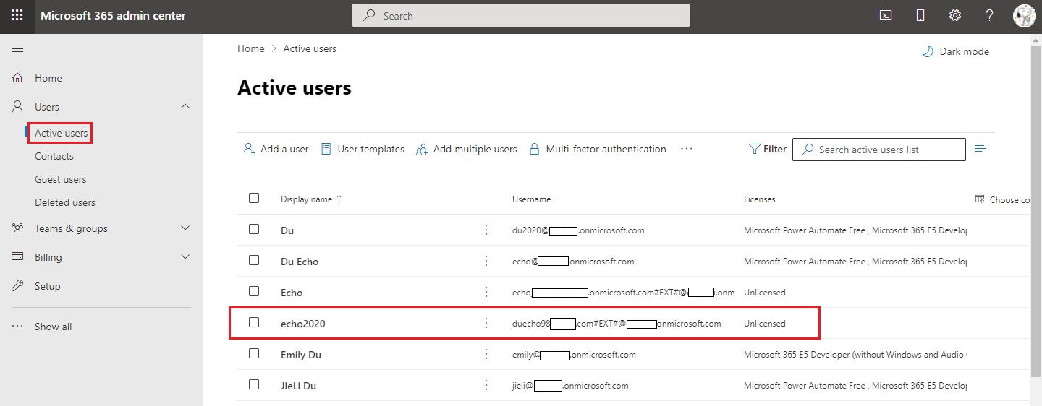Check the box for user Echo
This screenshot has width=1042, height=406.
pyautogui.click(x=254, y=291)
